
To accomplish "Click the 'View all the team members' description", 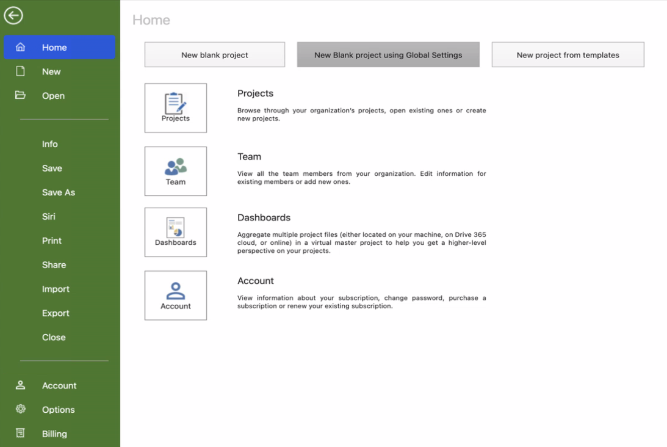I will coord(362,178).
